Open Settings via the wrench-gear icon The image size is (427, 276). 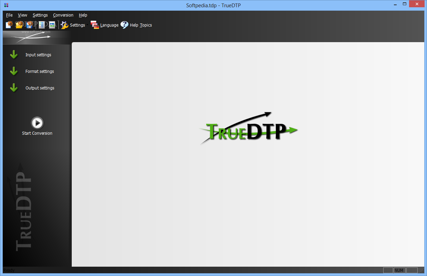point(64,25)
